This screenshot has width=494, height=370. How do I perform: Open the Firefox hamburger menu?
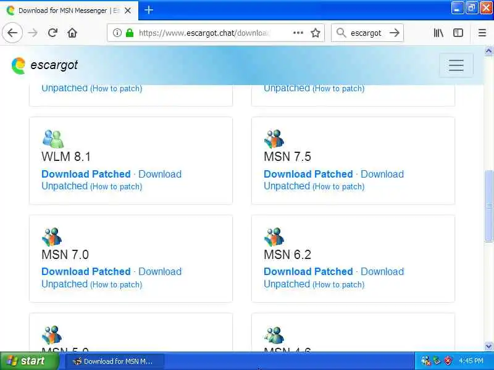coord(482,33)
